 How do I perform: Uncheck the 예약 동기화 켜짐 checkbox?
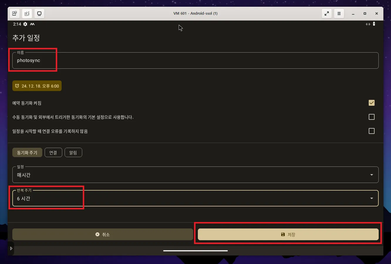click(x=371, y=103)
